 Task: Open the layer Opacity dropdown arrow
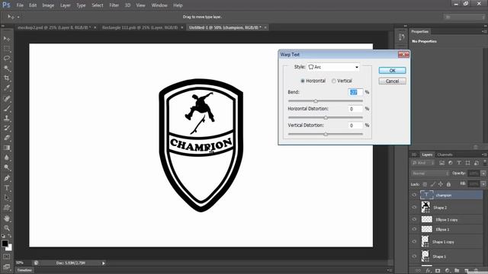click(x=483, y=174)
